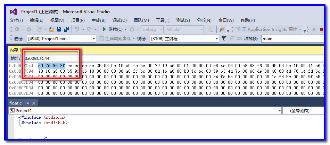This screenshot has height=145, width=330.
Task: Click the Navigate Backward arrow icon
Action: (x=17, y=29)
